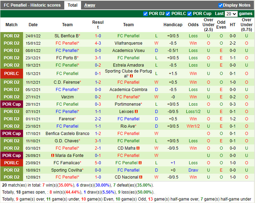
Task: Select Sporting Covilha team name
Action: click(x=66, y=170)
